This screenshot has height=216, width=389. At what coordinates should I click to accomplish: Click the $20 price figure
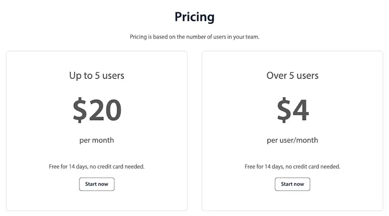click(97, 110)
